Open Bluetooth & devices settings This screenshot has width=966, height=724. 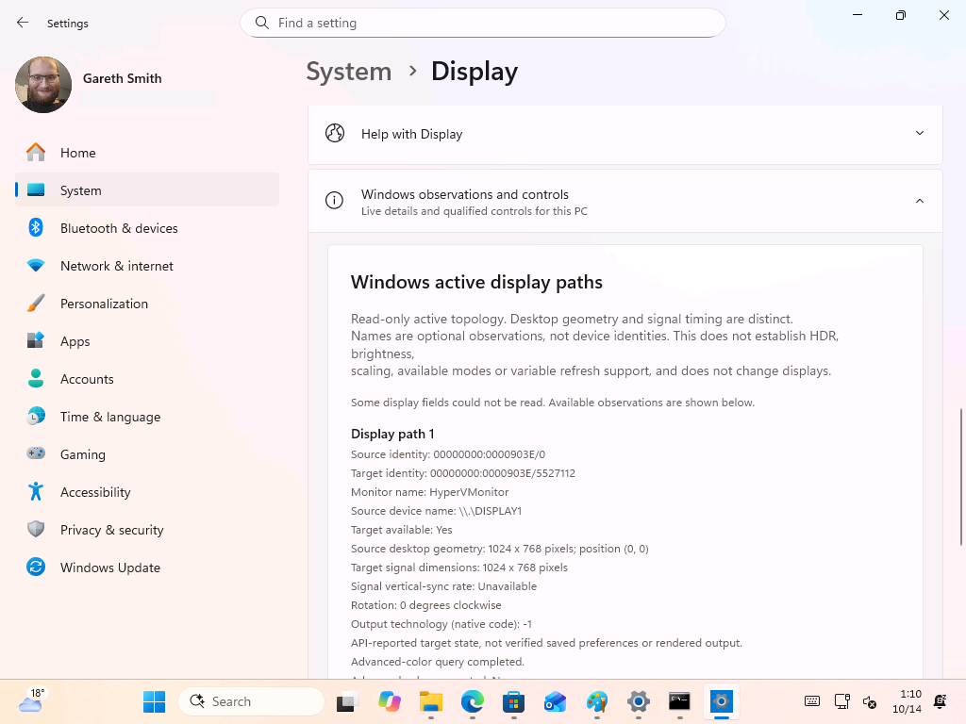(x=146, y=228)
